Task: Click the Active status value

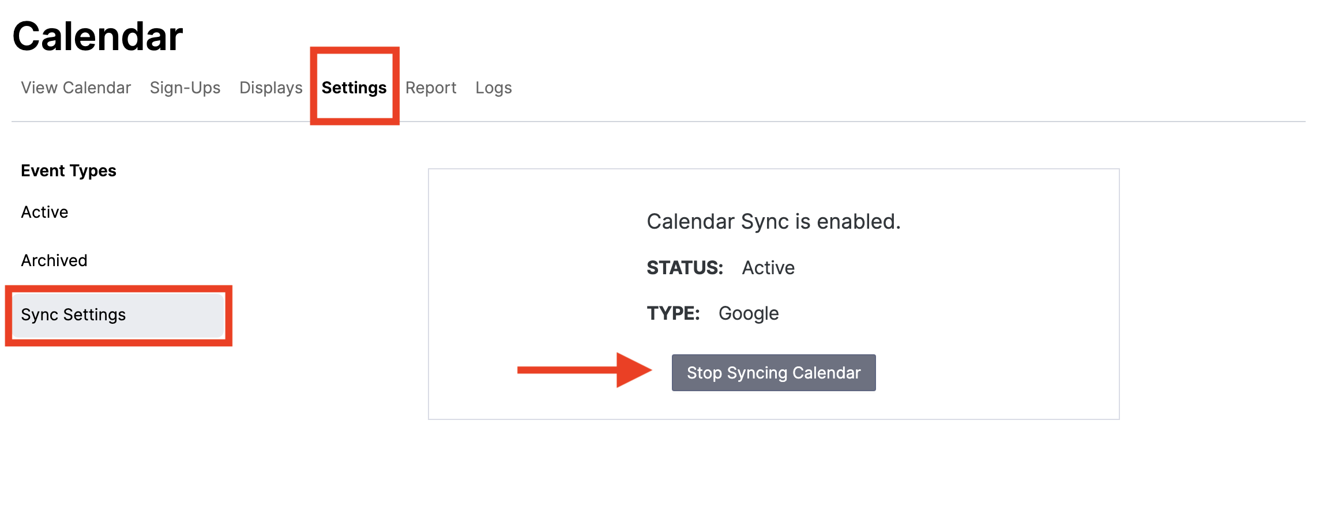Action: click(768, 267)
